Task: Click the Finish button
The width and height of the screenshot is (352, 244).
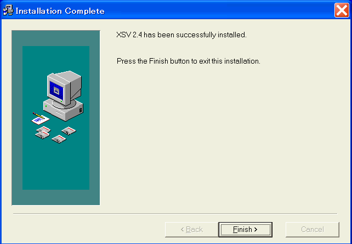Action: [x=246, y=229]
